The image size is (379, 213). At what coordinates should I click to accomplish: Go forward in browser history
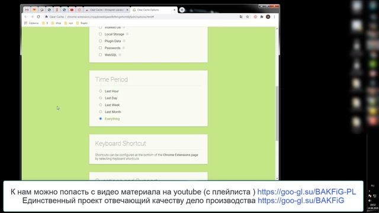[32, 17]
